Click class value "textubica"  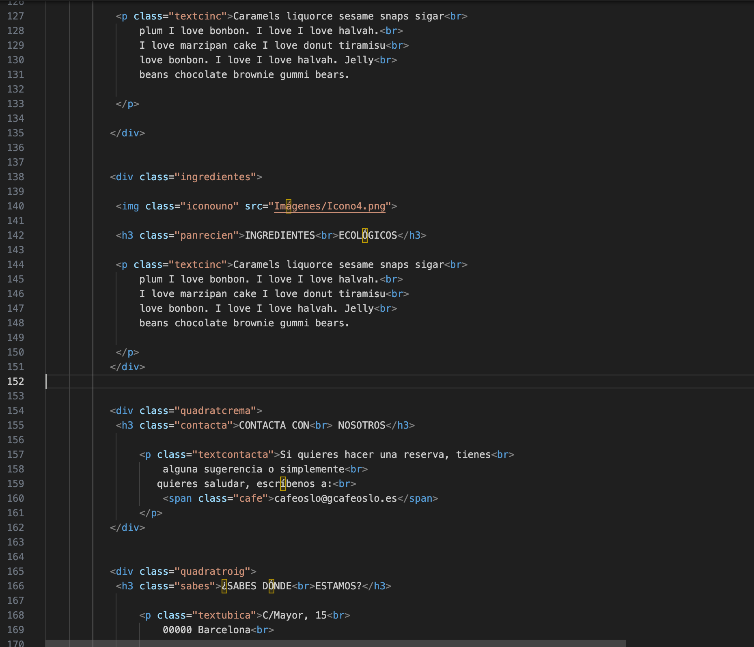[x=224, y=615]
